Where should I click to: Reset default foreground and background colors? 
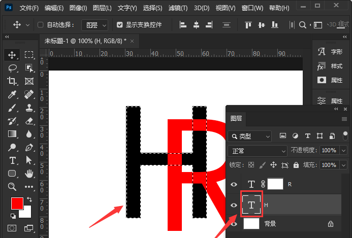[13, 216]
